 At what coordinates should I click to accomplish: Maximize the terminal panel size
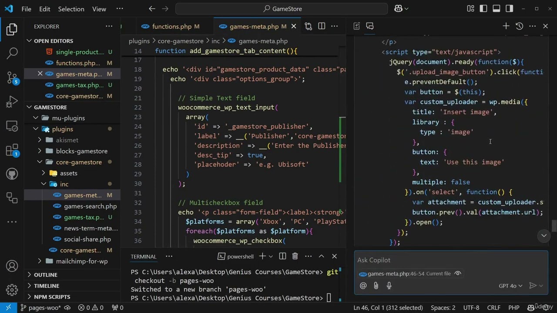coord(321,256)
